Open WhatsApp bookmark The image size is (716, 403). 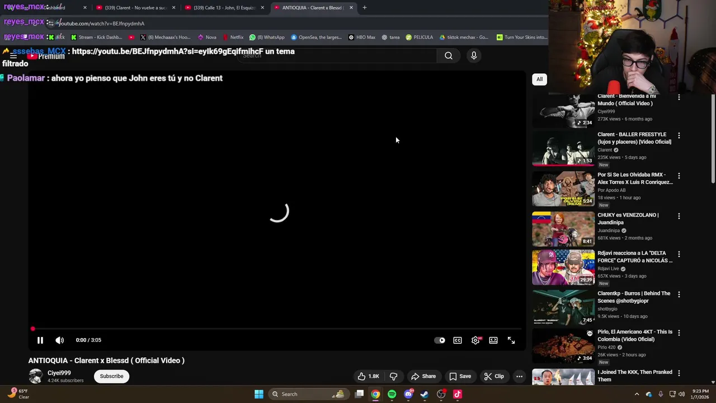(267, 38)
